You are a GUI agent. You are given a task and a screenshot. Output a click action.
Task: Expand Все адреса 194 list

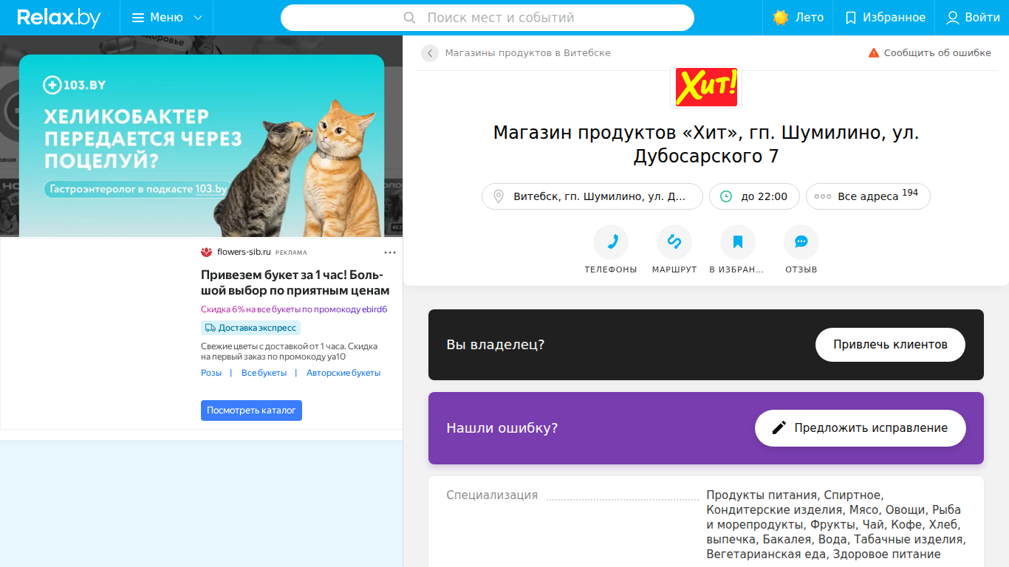tap(868, 196)
